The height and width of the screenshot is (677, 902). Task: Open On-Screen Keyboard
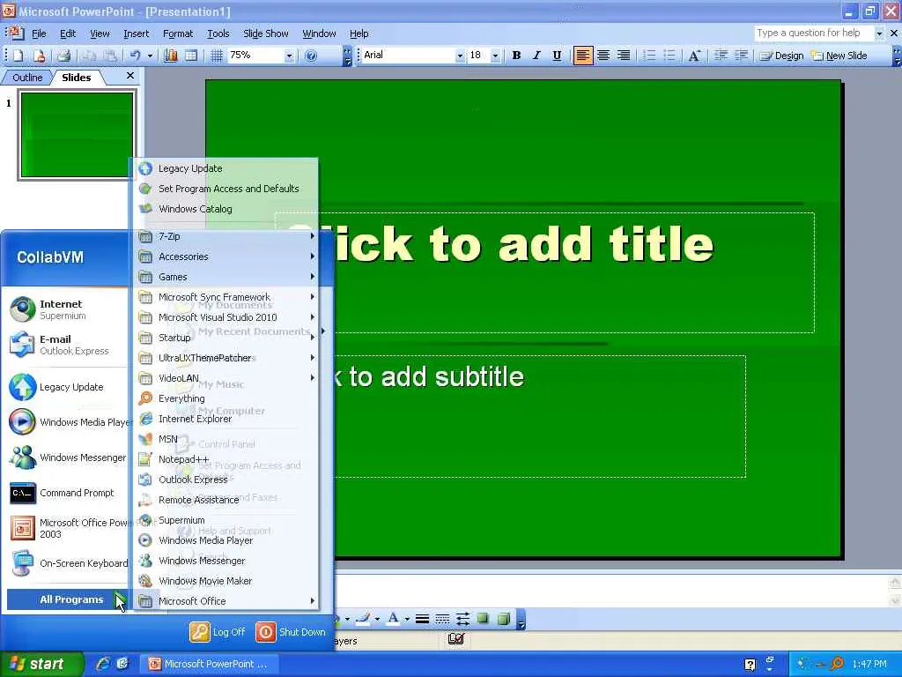68,563
